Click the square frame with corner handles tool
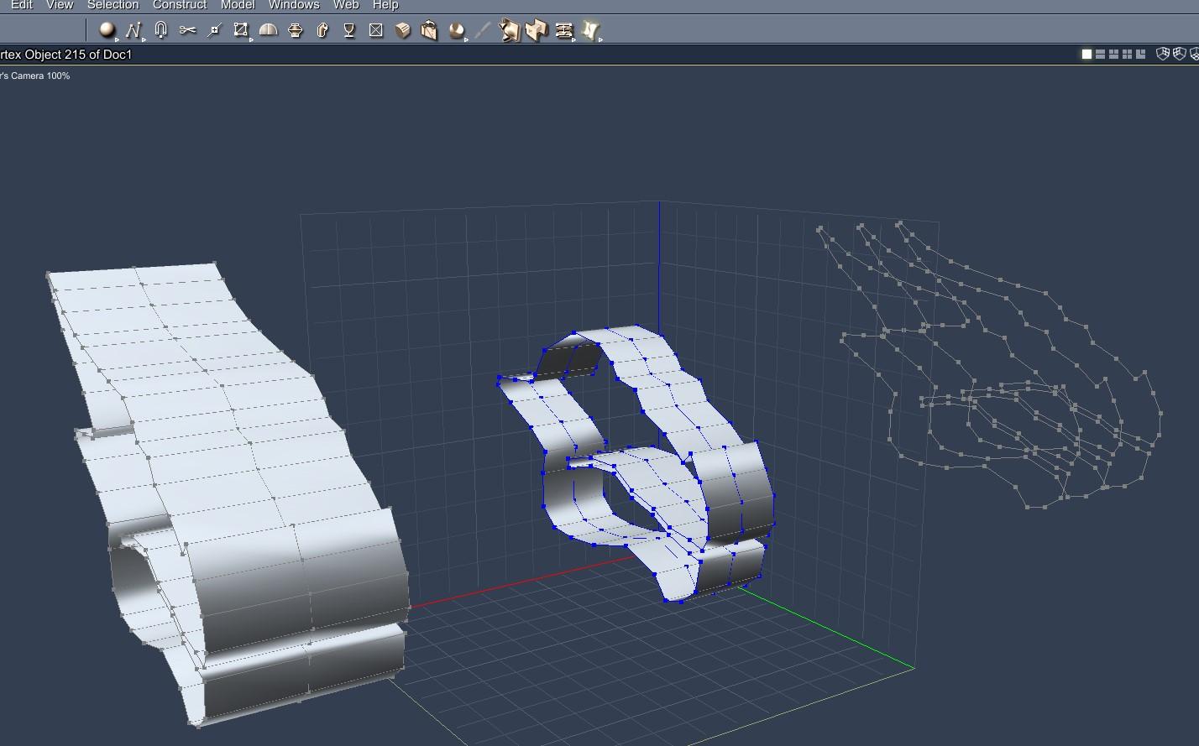The width and height of the screenshot is (1199, 746). tap(241, 30)
